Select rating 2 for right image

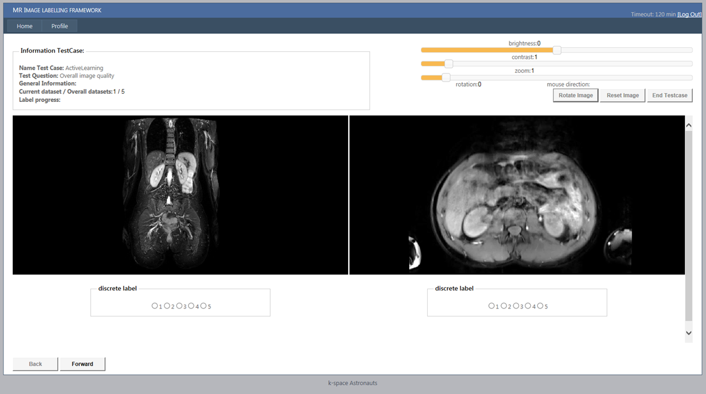point(504,306)
